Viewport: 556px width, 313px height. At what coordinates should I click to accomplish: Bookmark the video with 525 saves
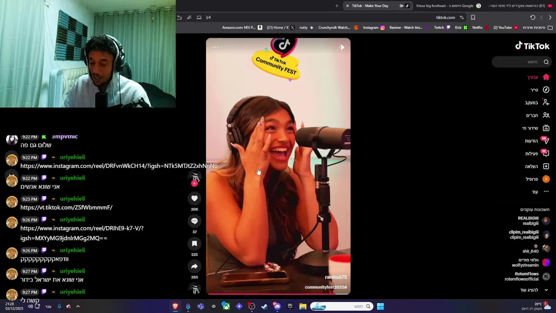(x=194, y=243)
